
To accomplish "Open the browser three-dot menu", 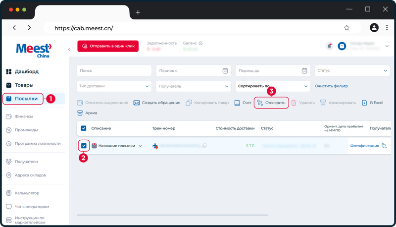I will tap(387, 28).
